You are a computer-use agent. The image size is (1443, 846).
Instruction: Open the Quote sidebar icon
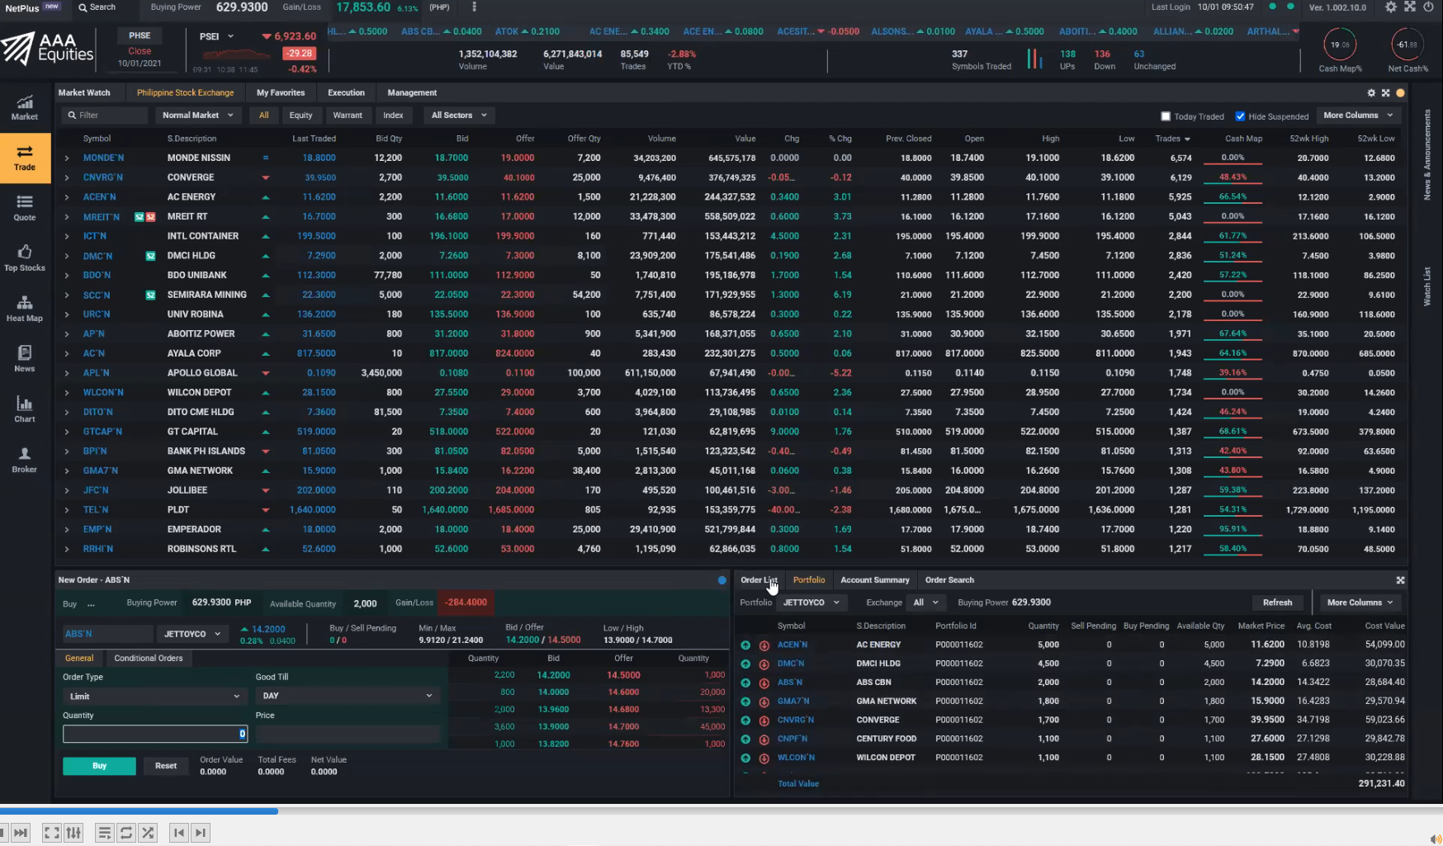pyautogui.click(x=25, y=207)
